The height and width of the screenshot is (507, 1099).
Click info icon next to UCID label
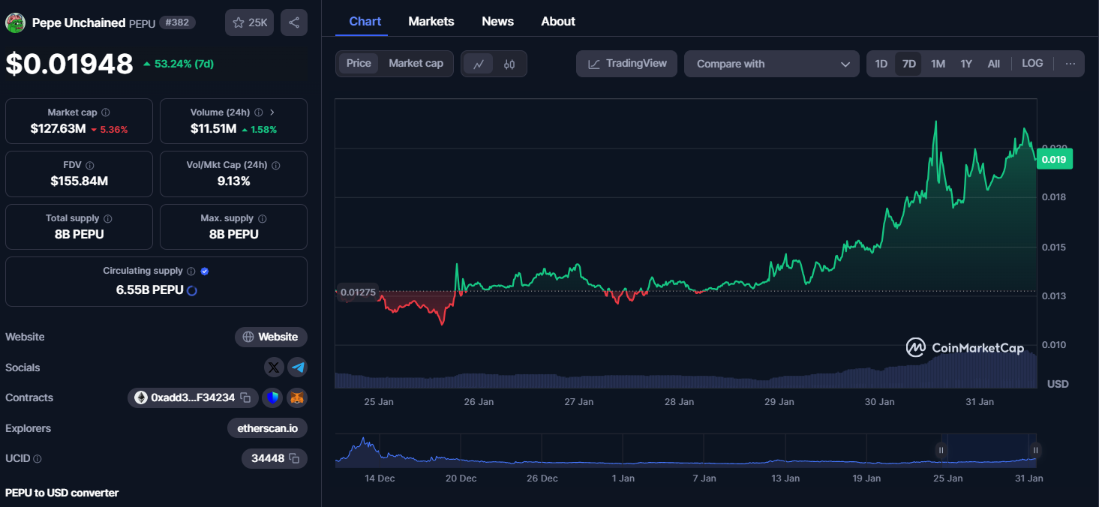pyautogui.click(x=38, y=458)
